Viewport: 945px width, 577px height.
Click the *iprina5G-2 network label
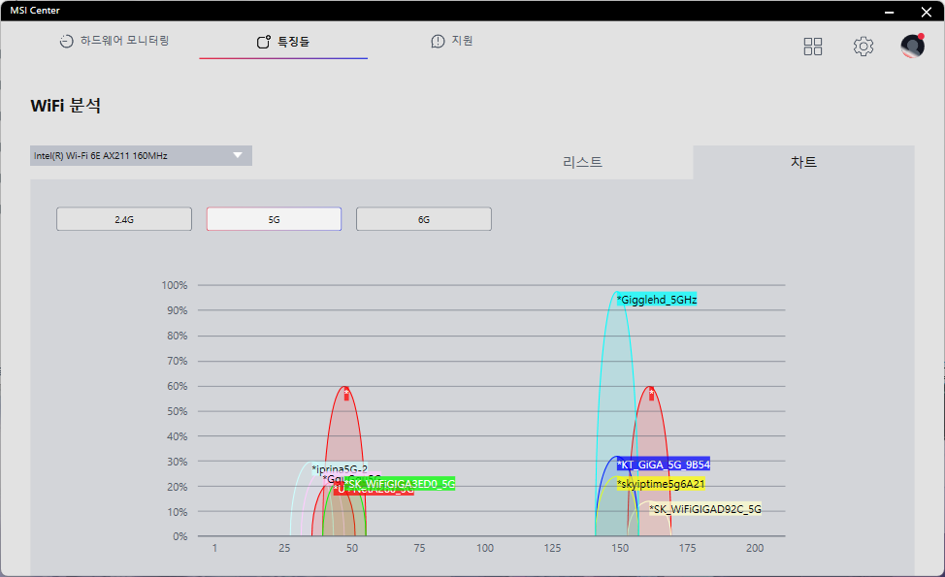340,468
